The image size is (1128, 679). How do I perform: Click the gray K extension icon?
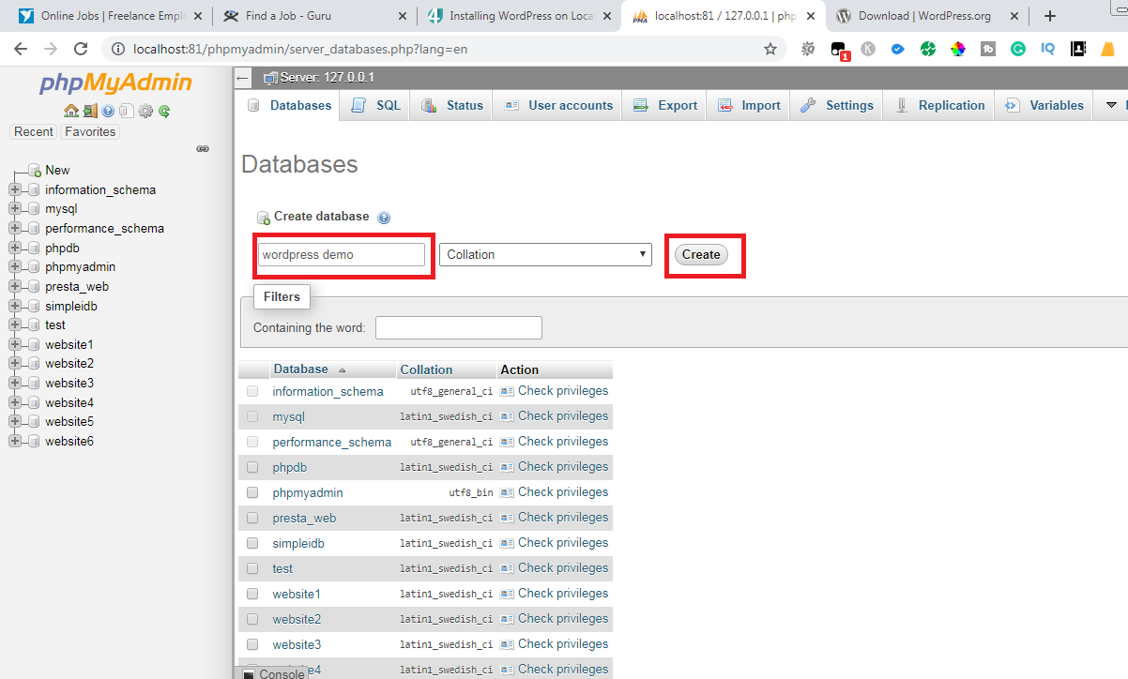868,49
